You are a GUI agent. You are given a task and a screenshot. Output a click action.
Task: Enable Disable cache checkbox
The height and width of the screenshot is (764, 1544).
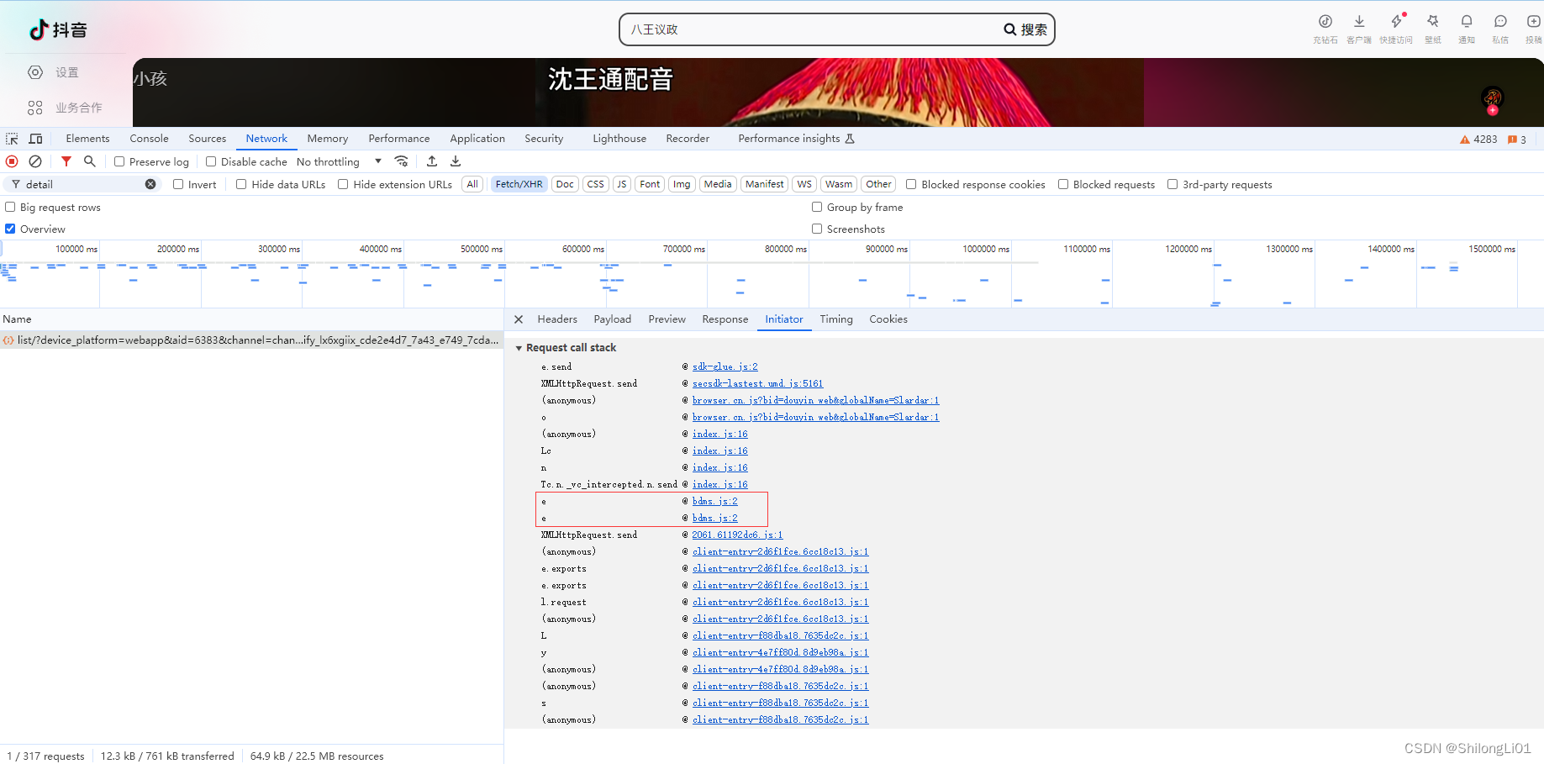(x=211, y=161)
